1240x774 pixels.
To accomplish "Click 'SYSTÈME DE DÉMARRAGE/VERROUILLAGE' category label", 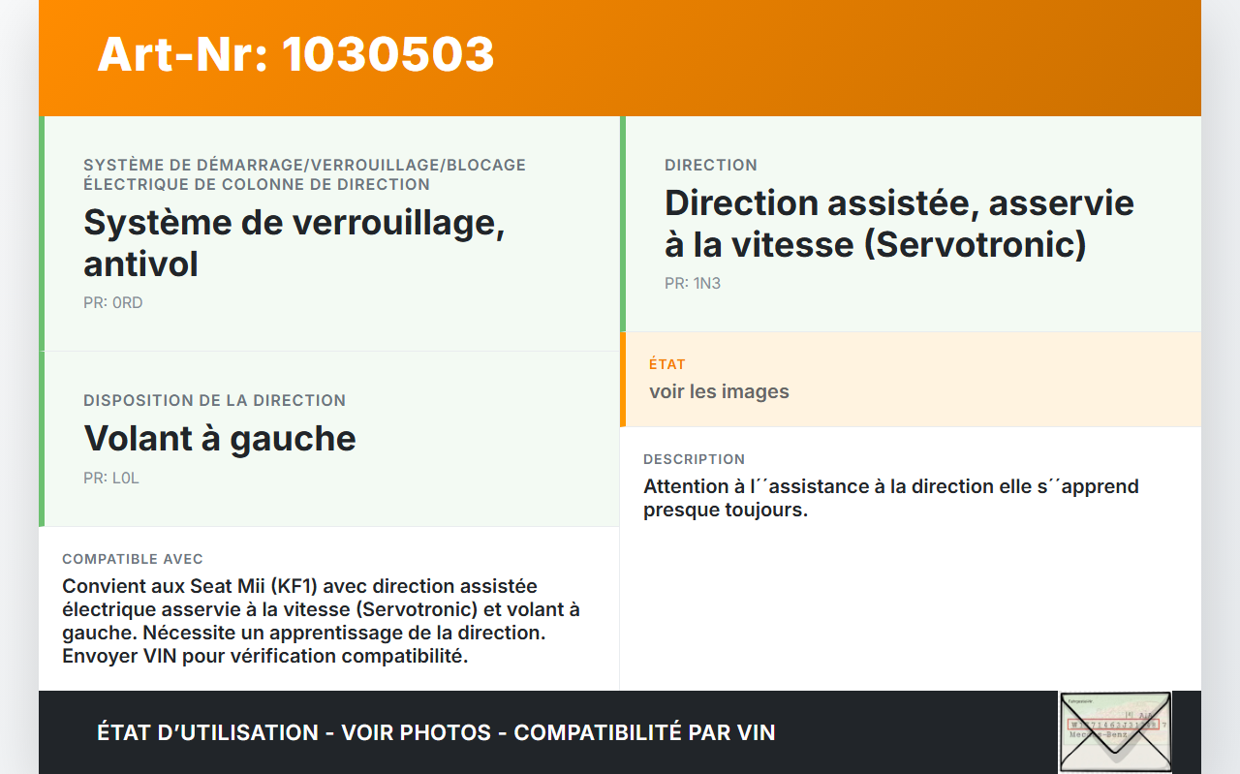I will point(305,174).
